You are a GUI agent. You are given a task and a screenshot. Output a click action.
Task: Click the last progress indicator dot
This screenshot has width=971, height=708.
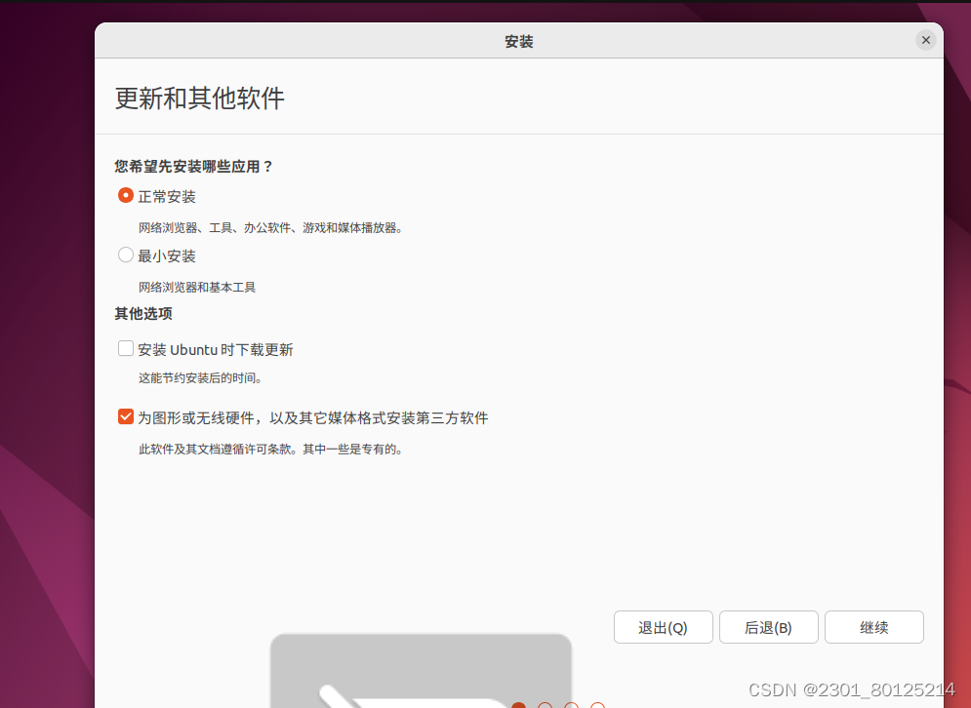pyautogui.click(x=597, y=704)
